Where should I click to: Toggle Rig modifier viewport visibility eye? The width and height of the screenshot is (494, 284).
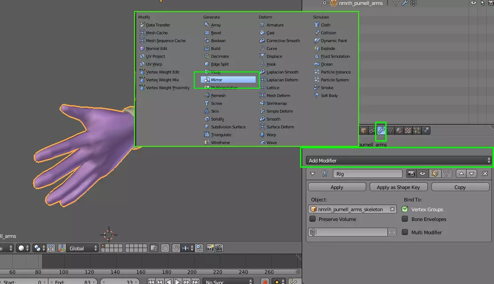pyautogui.click(x=423, y=174)
